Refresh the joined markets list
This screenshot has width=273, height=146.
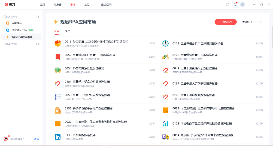point(38,17)
